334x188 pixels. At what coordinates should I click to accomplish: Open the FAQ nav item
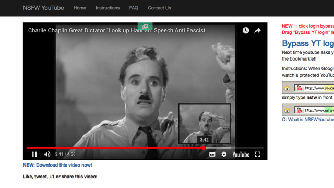pyautogui.click(x=134, y=8)
